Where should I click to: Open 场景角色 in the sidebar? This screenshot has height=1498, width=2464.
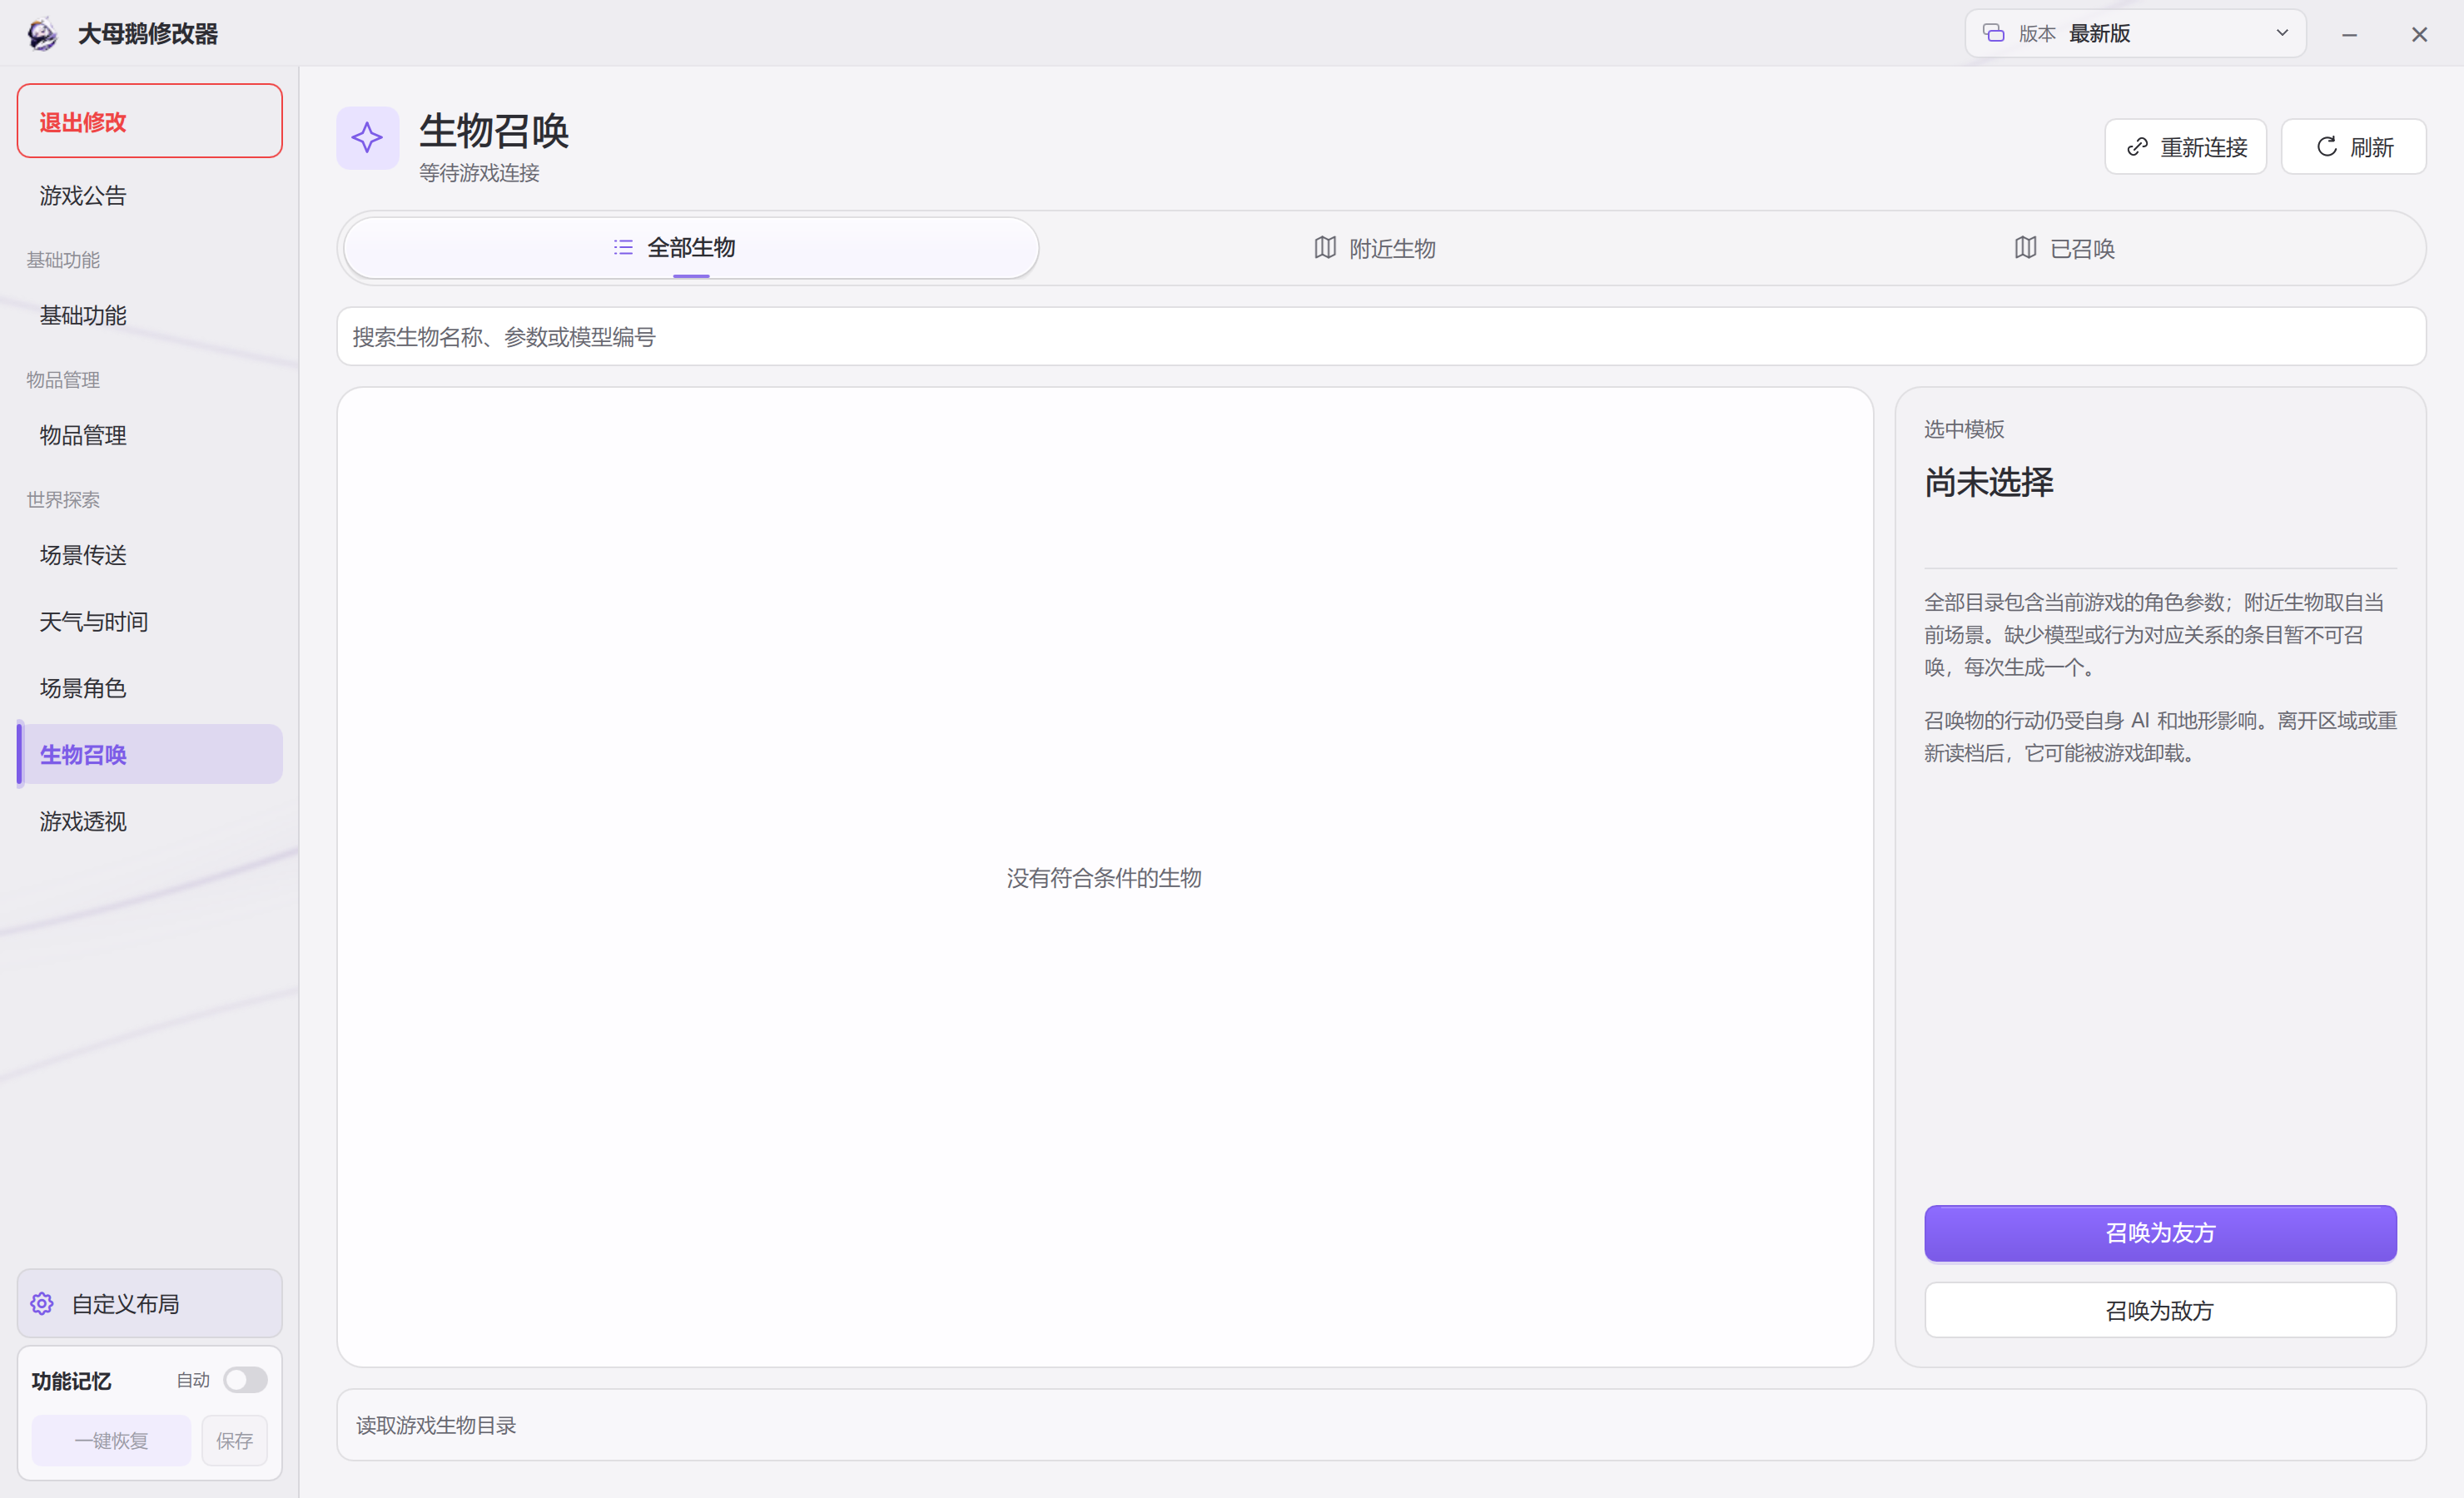[x=150, y=688]
